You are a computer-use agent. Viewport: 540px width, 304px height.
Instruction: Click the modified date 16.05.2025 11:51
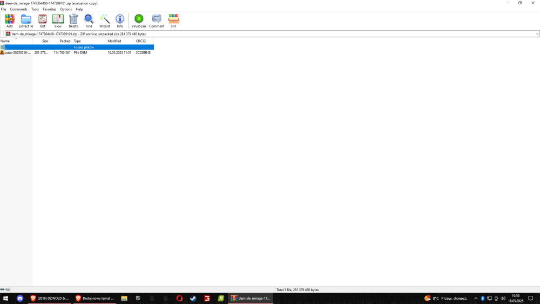(119, 53)
